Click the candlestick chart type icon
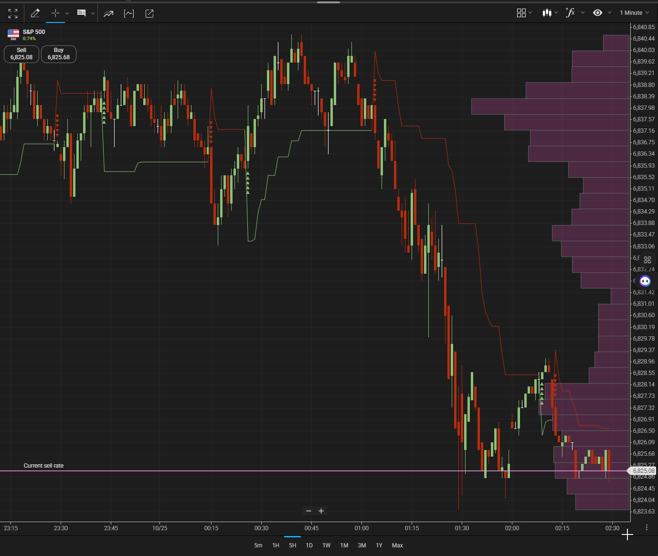 (x=547, y=13)
